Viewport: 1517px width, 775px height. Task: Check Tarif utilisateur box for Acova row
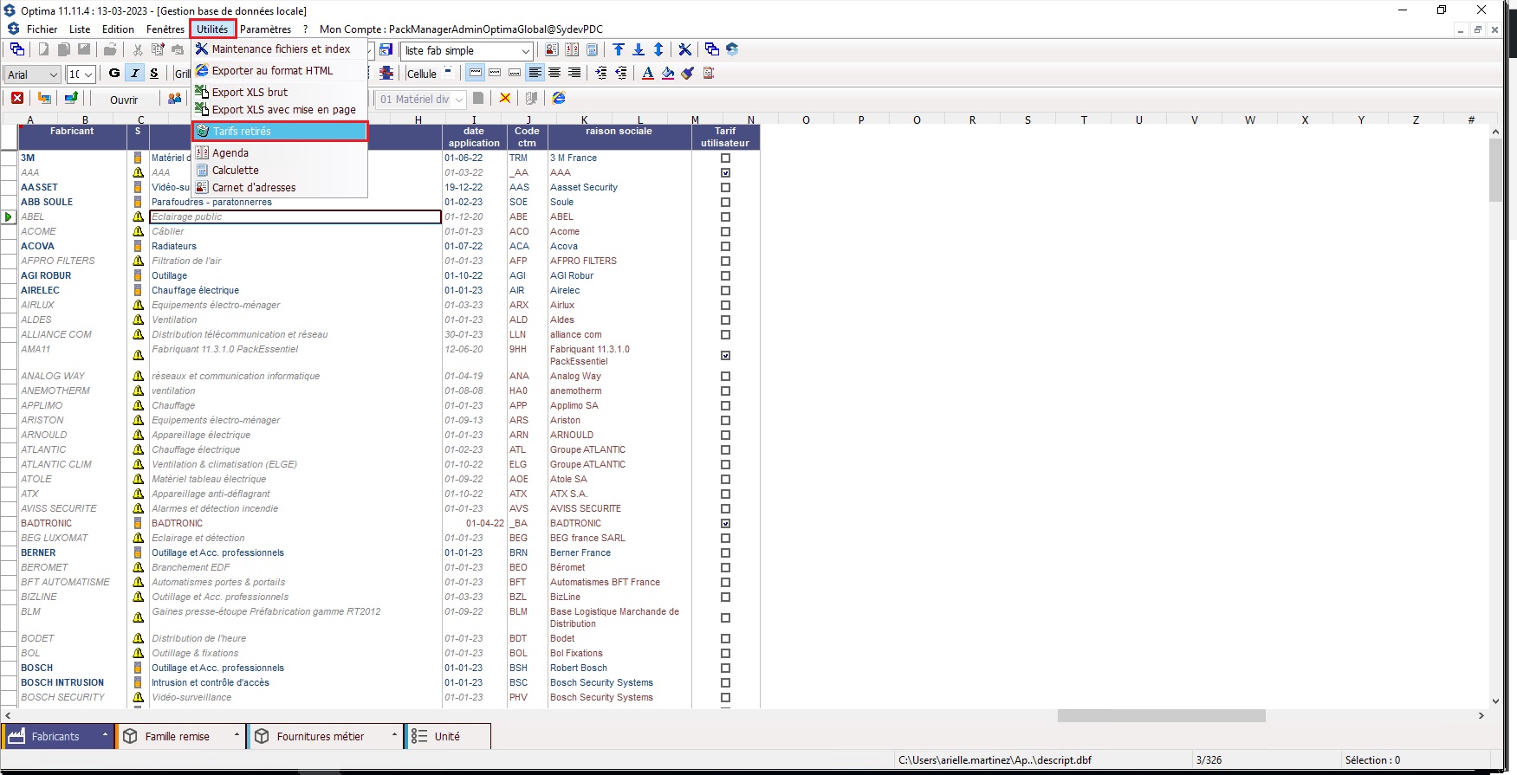[x=725, y=247]
